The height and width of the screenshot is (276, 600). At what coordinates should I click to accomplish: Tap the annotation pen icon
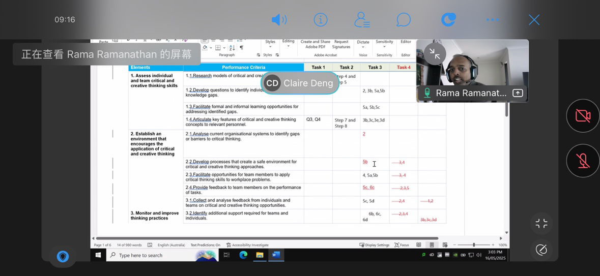pyautogui.click(x=541, y=250)
